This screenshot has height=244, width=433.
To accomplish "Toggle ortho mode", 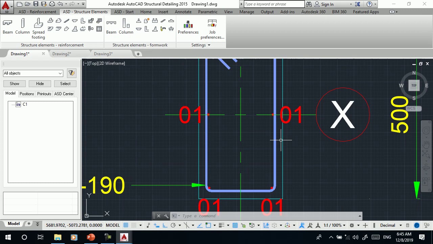I will coord(165,225).
